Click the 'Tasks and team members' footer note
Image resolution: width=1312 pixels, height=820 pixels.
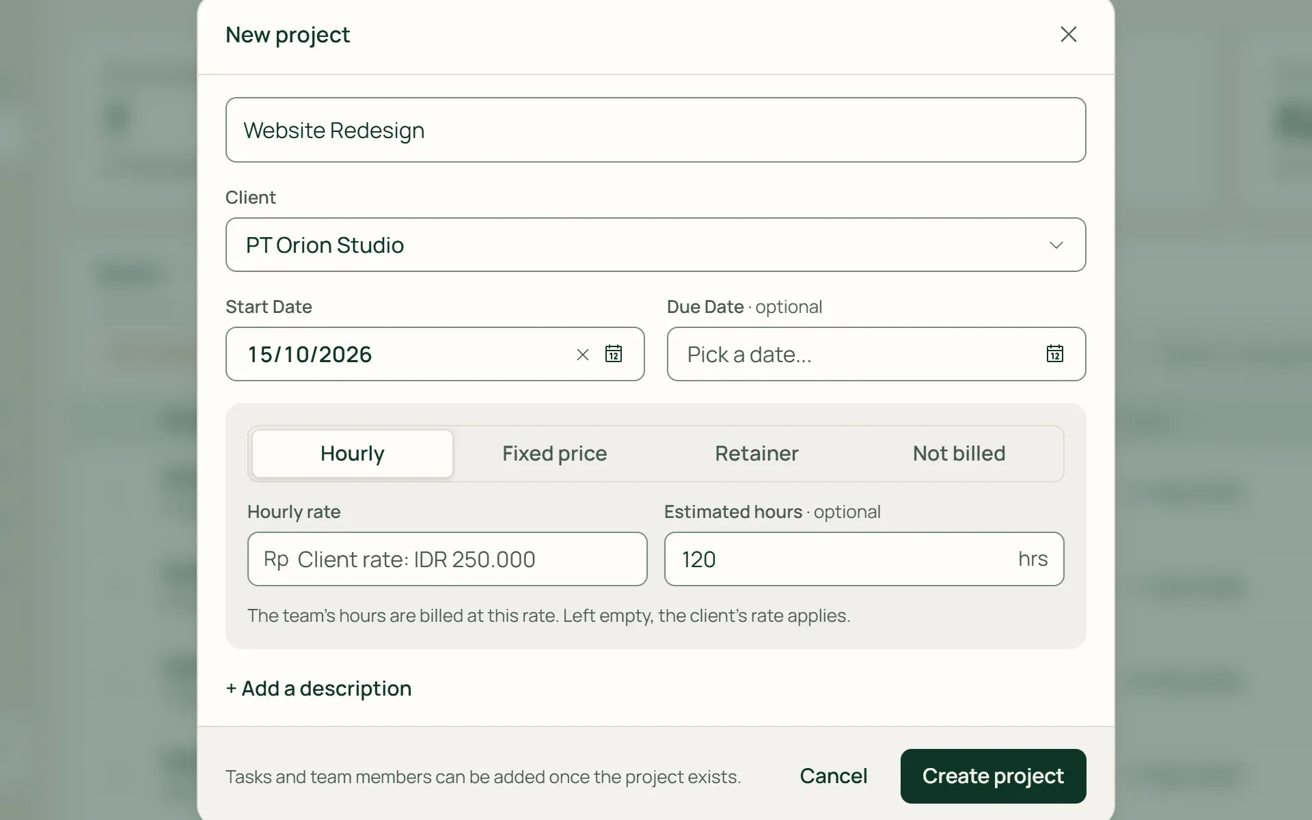[x=483, y=777]
